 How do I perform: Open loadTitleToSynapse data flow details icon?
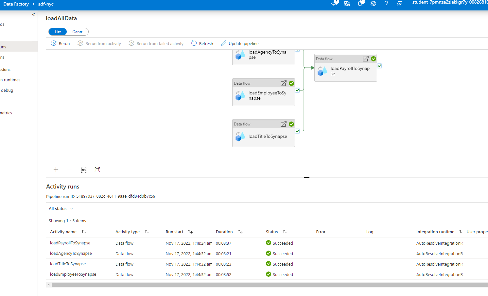pos(284,124)
